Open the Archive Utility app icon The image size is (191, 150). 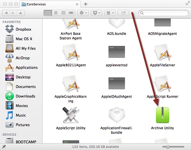coord(162,115)
